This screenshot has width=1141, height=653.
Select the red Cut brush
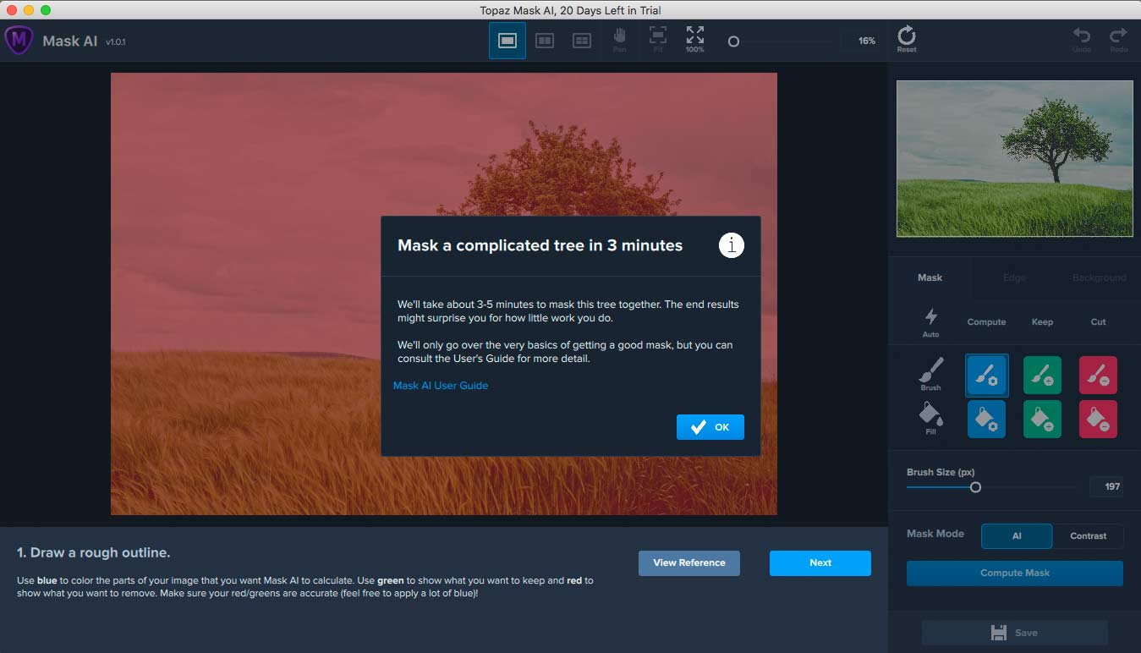(1098, 375)
